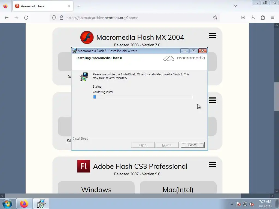Click the installer setup icon in the dialog
Viewport: 279px width, 209px height.
84,77
